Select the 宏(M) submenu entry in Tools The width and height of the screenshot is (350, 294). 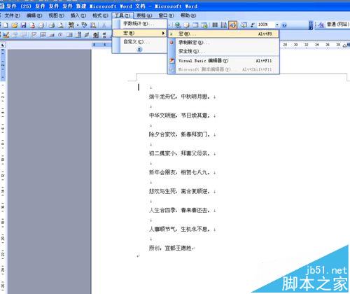point(139,33)
